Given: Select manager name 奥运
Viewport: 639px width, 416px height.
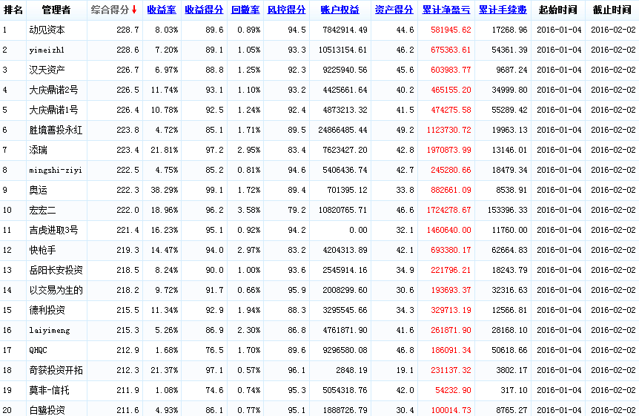Looking at the screenshot, I should (x=38, y=190).
